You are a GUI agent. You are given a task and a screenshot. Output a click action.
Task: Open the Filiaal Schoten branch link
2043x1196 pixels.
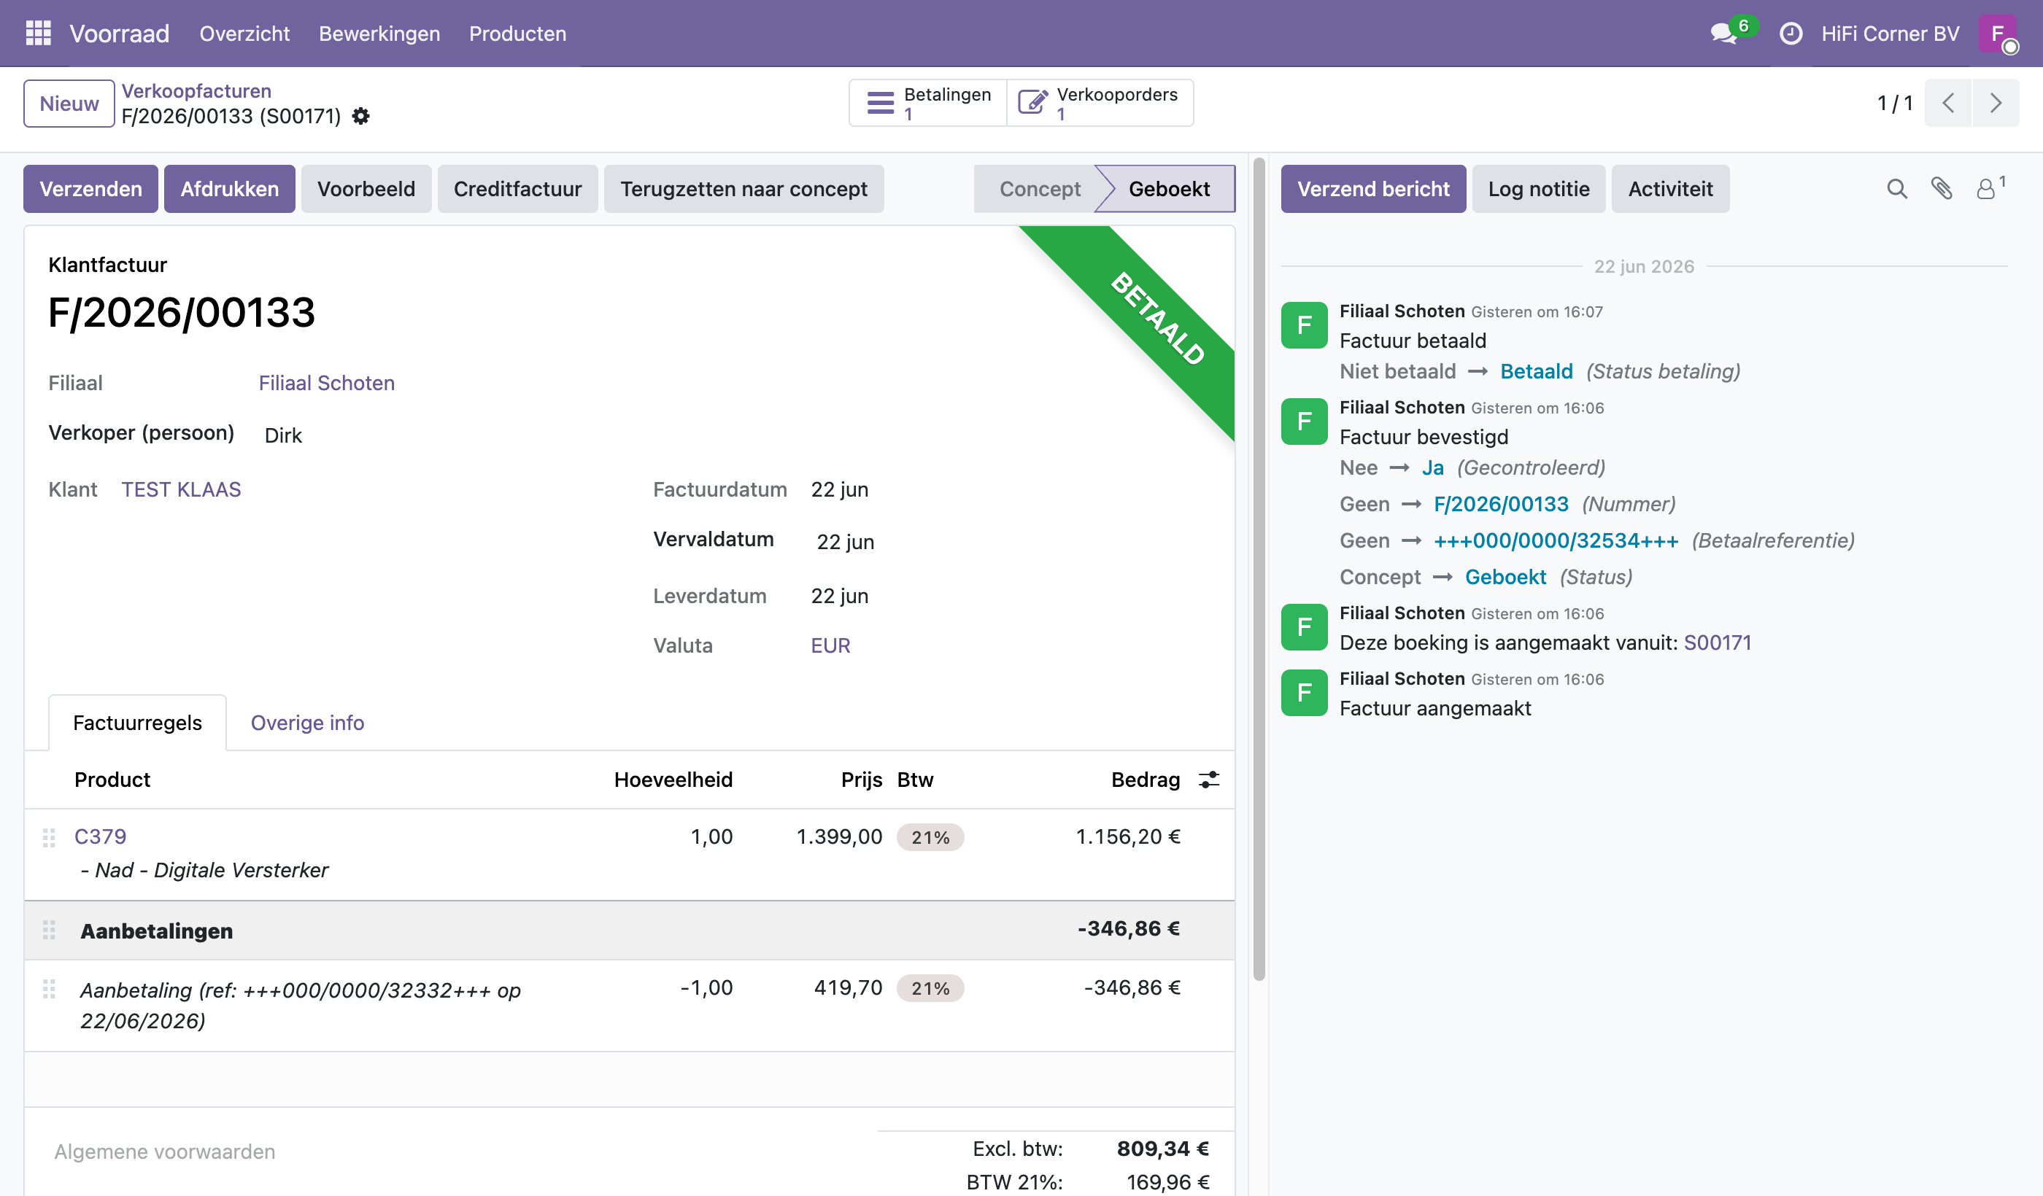[327, 384]
